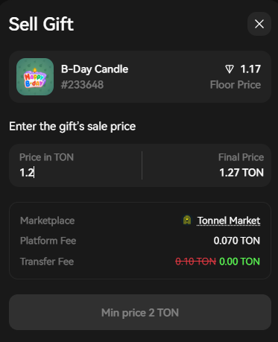Click the Tonnel Market logo icon
278x342 pixels.
(x=187, y=220)
